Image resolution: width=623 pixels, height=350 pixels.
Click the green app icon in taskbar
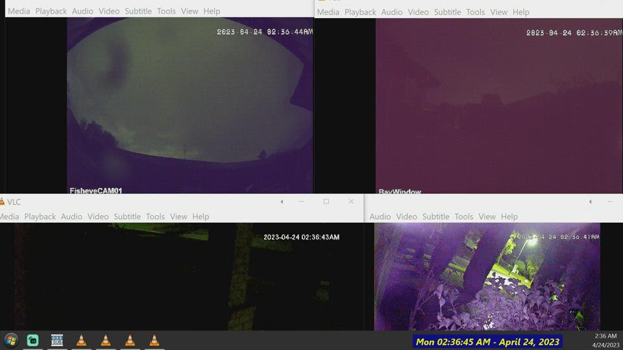33,340
